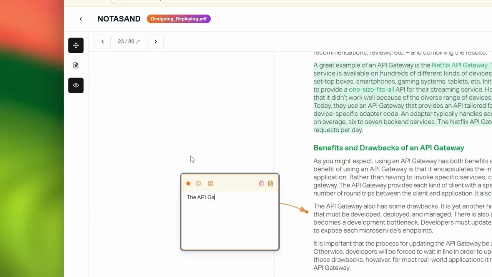Click the 23 / 80 page indicator
This screenshot has height=277, width=492.
coord(126,42)
